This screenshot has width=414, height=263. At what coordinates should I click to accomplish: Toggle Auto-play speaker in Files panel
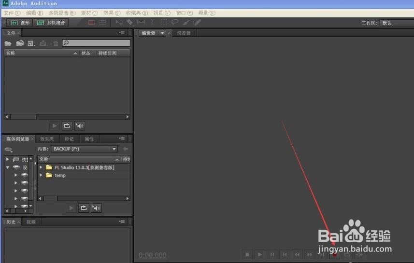(x=80, y=126)
